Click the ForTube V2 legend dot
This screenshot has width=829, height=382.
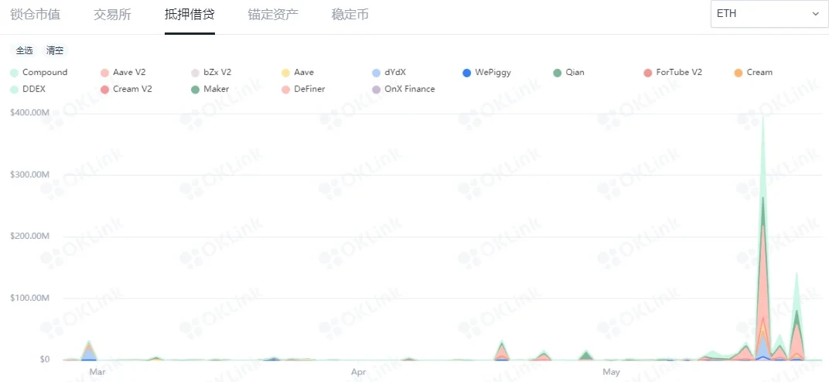click(x=648, y=73)
